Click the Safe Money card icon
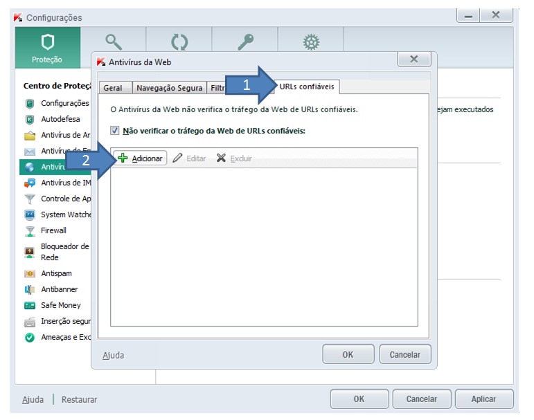Screen dimensions: 534x420 click(30, 306)
